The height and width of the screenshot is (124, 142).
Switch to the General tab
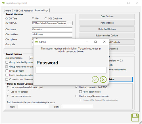[x=7, y=10]
